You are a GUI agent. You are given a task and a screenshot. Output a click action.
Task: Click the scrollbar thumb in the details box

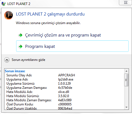pos(126,80)
